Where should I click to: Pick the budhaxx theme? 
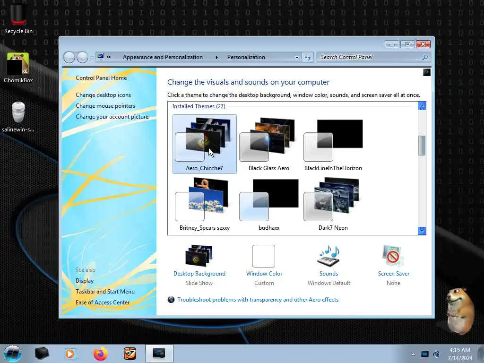(x=268, y=204)
